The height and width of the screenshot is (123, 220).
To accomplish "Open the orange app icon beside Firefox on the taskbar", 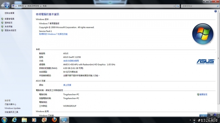I will click(x=44, y=120).
